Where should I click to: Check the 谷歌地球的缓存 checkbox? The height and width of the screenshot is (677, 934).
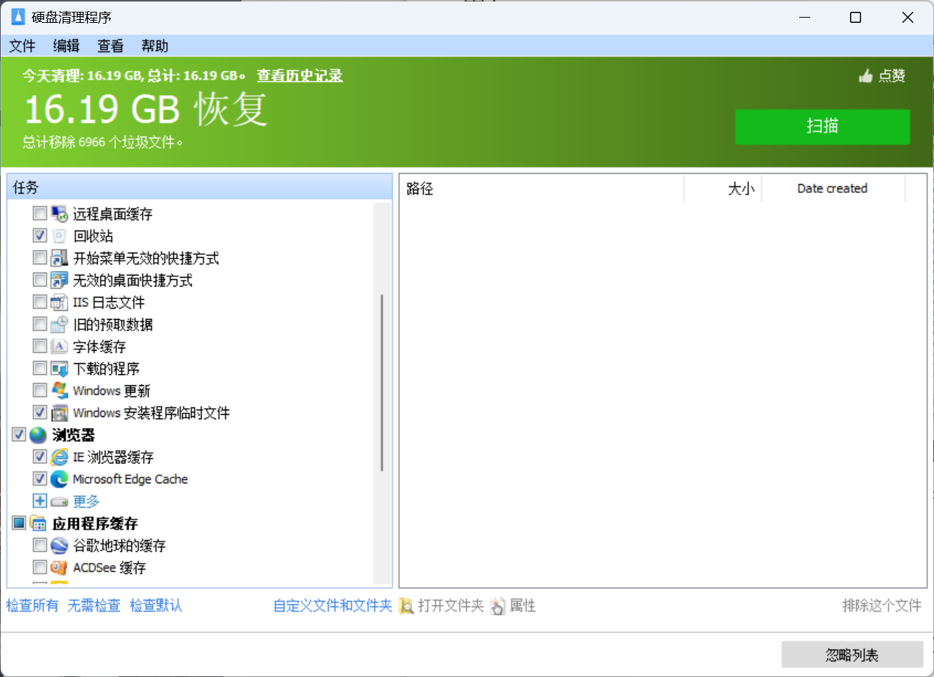(x=40, y=546)
